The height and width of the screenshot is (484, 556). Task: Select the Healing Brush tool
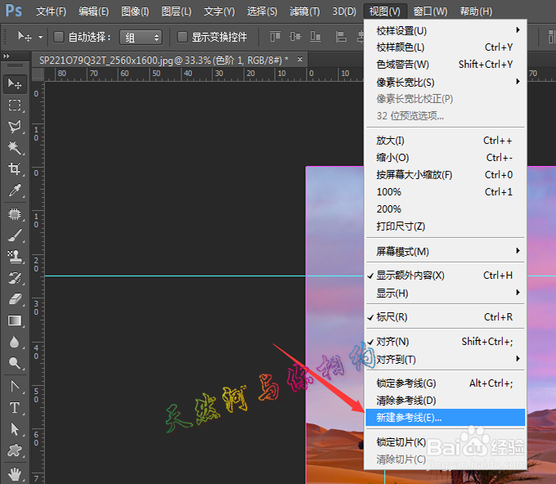coord(15,214)
